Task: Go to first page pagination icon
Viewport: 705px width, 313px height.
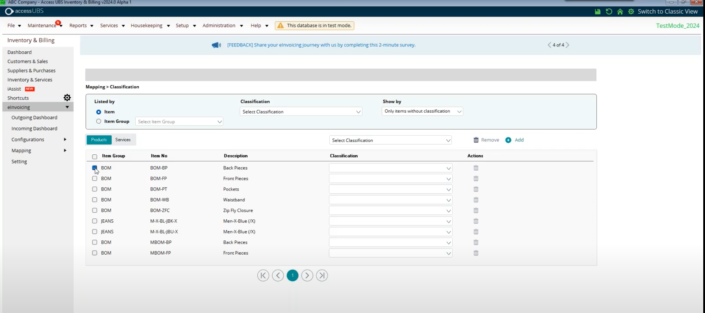Action: (263, 275)
